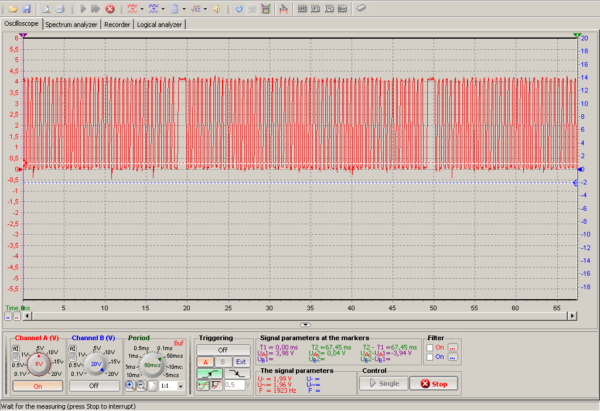Screen dimensions: 600x411
Task: Click the blank page icon under Period
Action: click(152, 386)
